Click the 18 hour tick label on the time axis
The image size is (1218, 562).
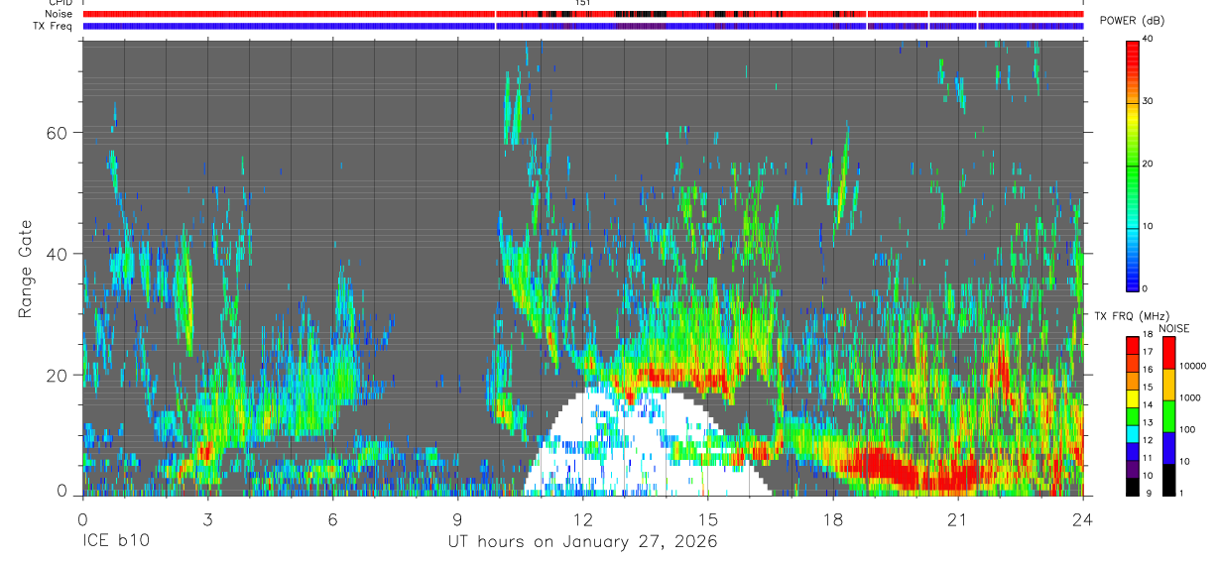pyautogui.click(x=832, y=519)
